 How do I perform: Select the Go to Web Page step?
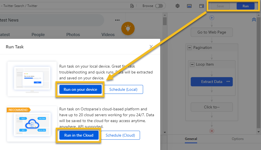click(212, 32)
